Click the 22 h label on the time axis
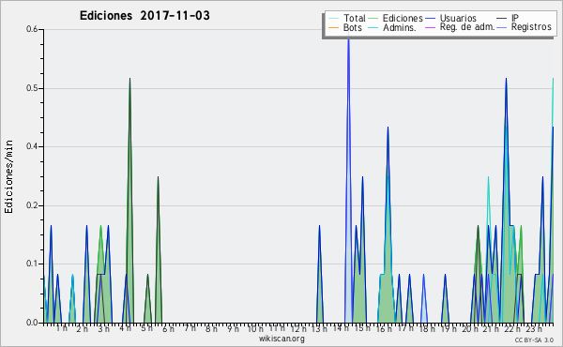Image resolution: width=563 pixels, height=347 pixels. [512, 329]
